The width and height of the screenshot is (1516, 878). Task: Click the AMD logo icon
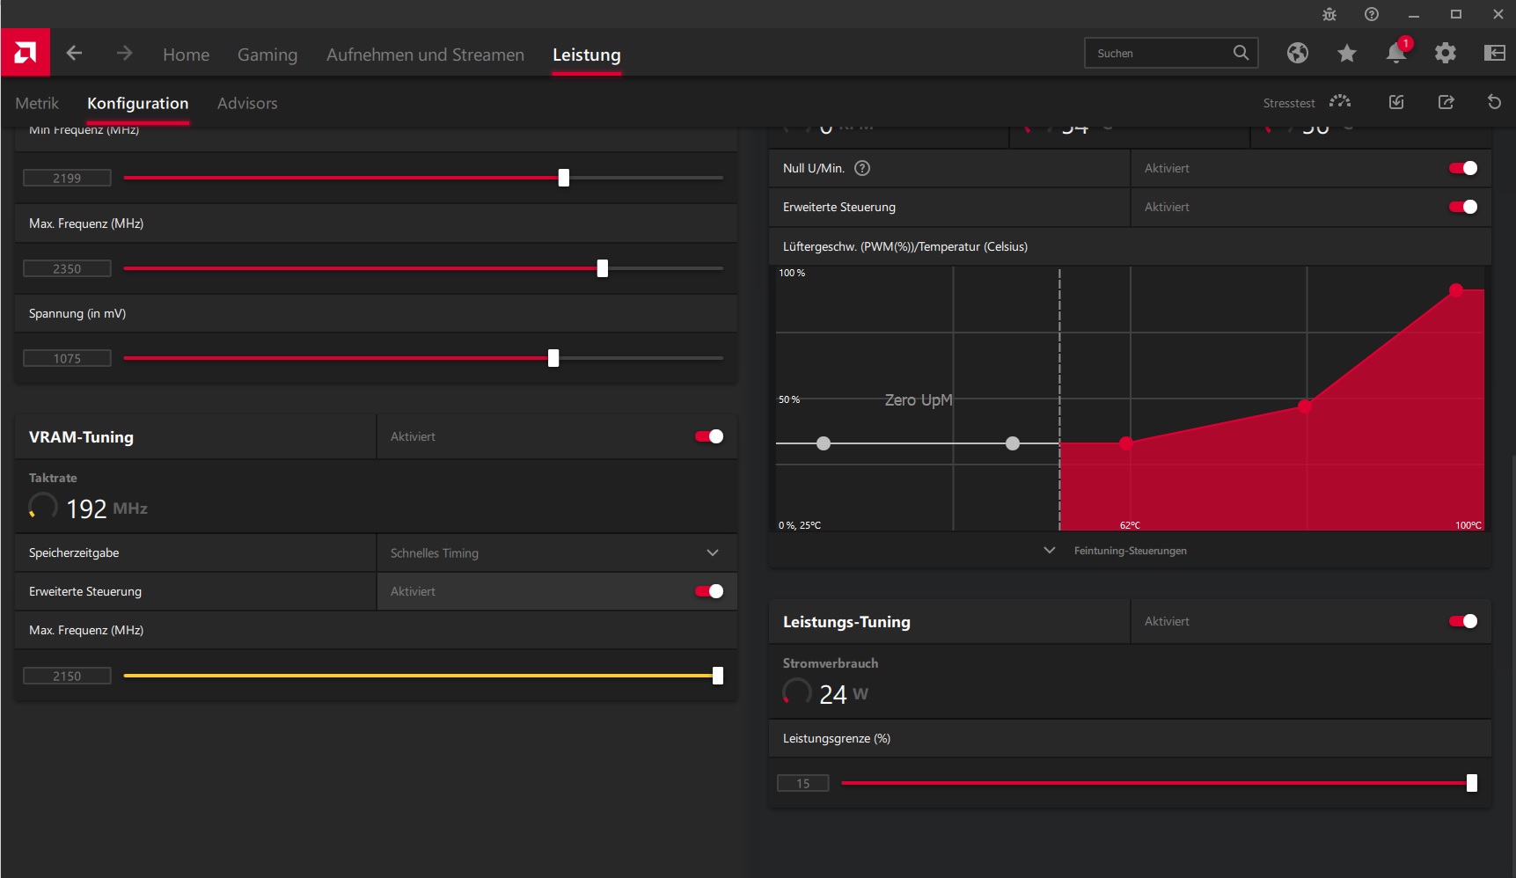tap(26, 53)
